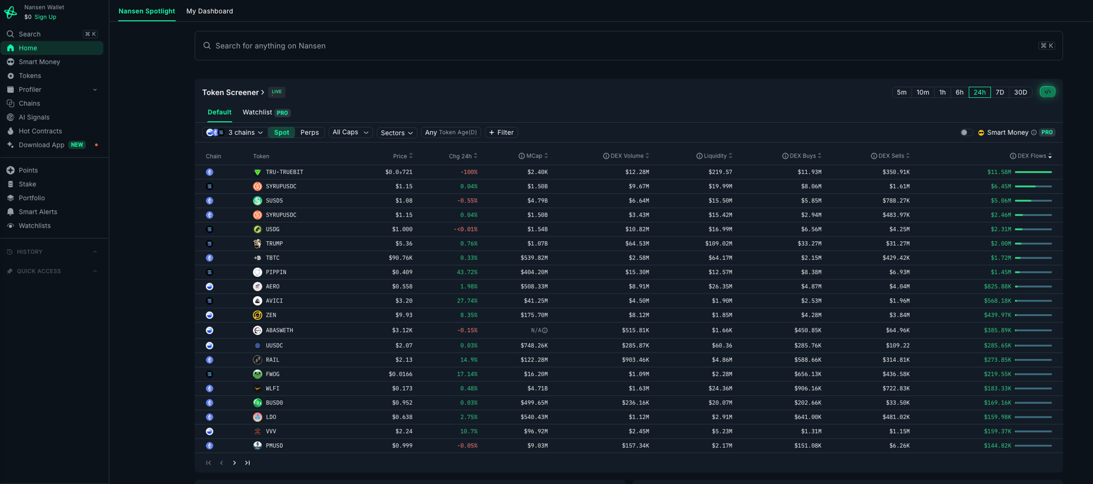Set timeframe to 5m
Image resolution: width=1093 pixels, height=484 pixels.
pos(902,92)
